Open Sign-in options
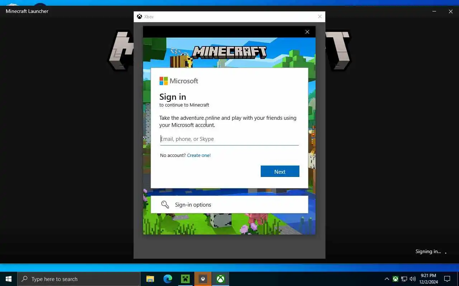This screenshot has width=459, height=286. tap(229, 204)
